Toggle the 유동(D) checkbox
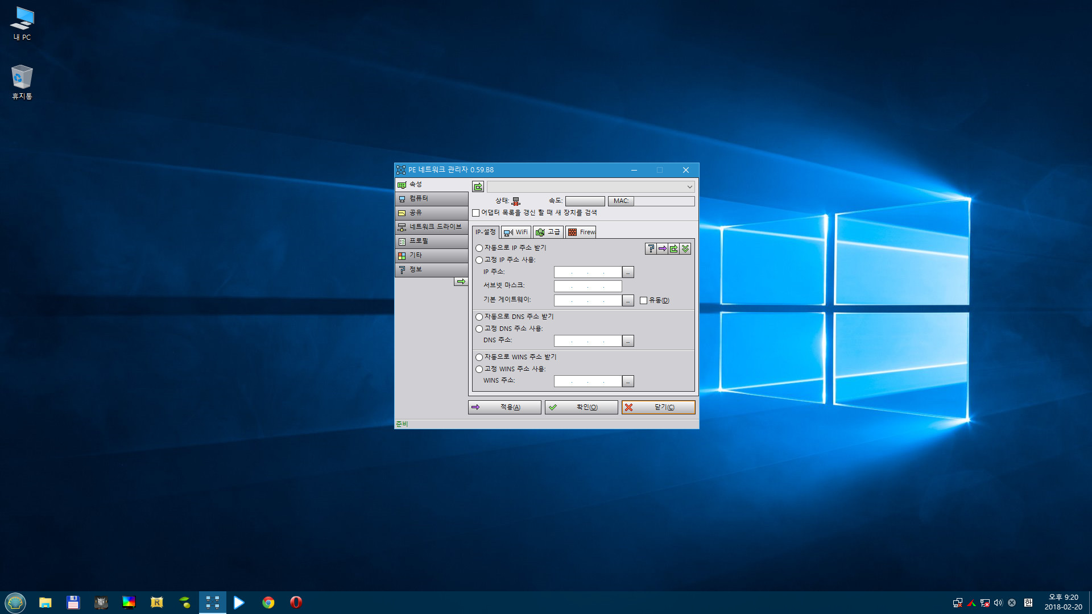The width and height of the screenshot is (1092, 614). (x=643, y=301)
